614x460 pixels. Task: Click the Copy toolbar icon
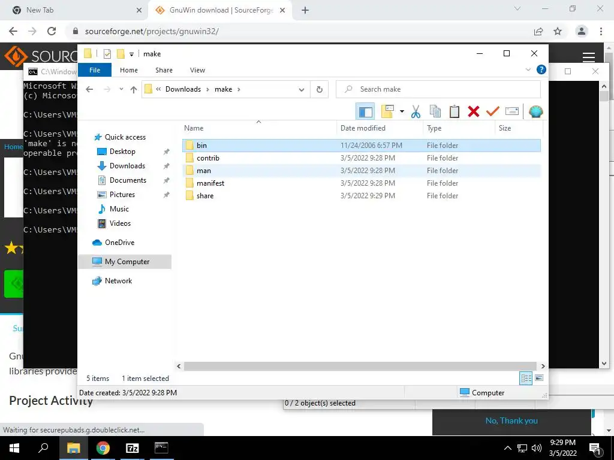coord(435,112)
